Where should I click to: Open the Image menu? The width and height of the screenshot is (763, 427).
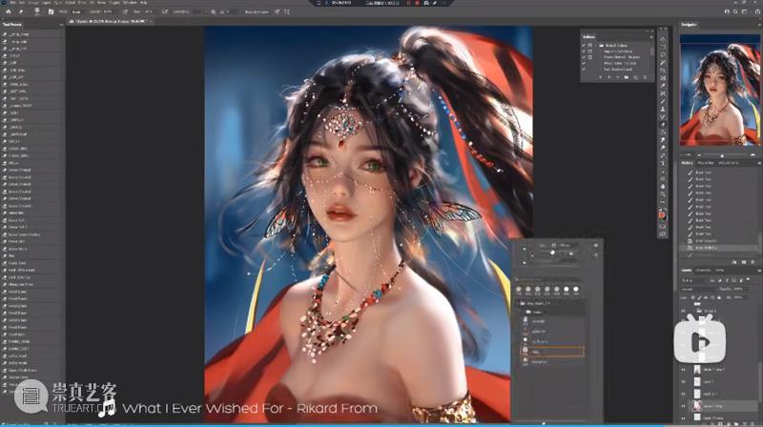coord(33,3)
